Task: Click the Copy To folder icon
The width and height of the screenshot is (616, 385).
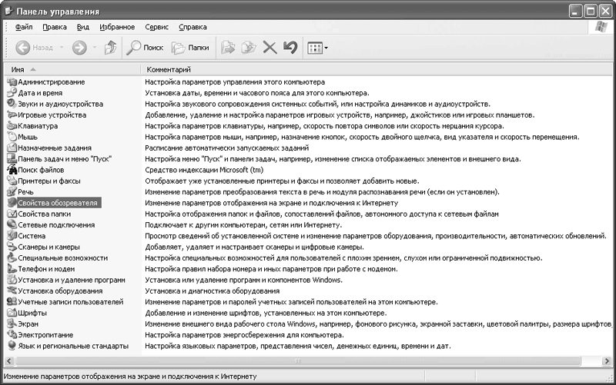Action: pyautogui.click(x=249, y=48)
